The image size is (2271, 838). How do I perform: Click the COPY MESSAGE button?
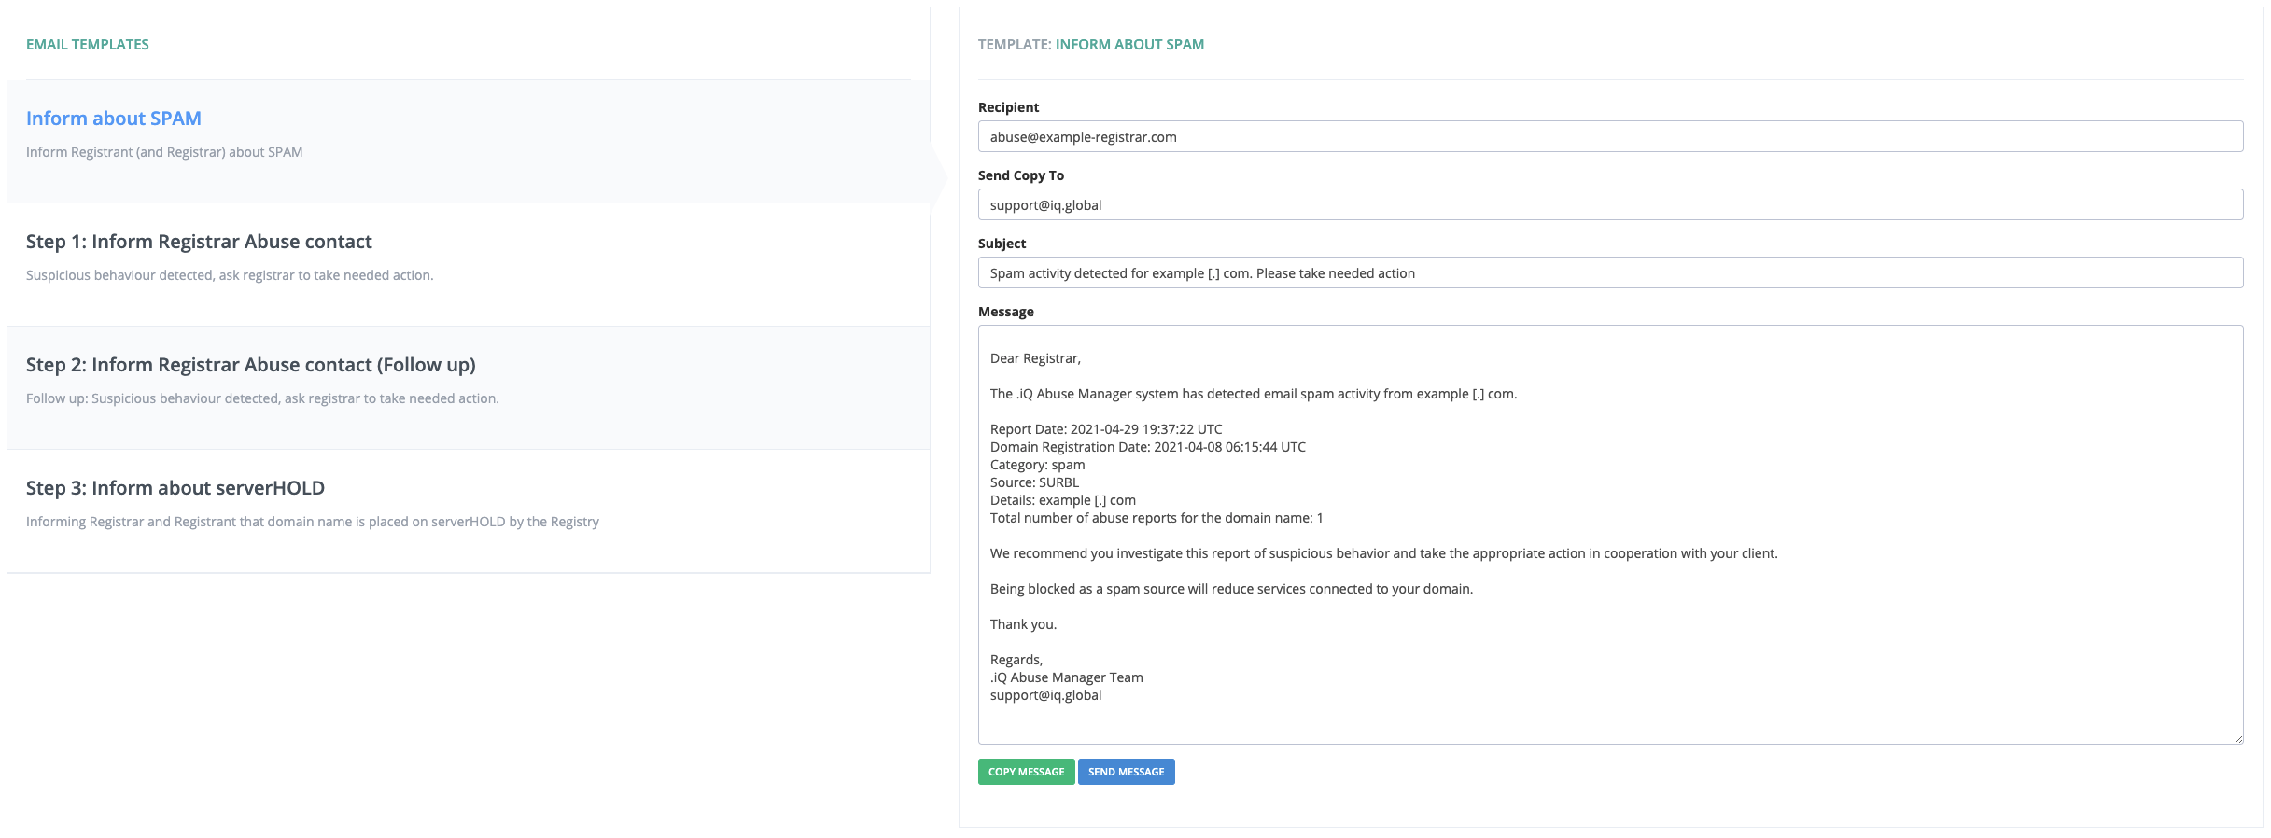(x=1026, y=772)
